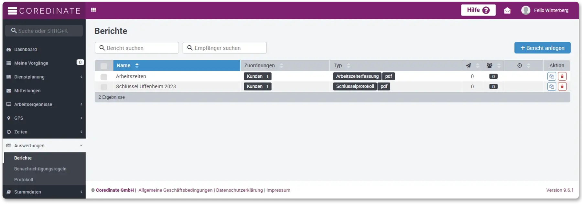Duplicate the Schlüssel Uffenheim 2023 report
Viewport: 582px width, 204px height.
tap(552, 86)
